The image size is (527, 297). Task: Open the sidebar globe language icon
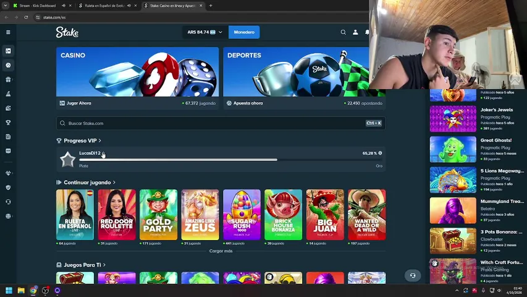9,216
